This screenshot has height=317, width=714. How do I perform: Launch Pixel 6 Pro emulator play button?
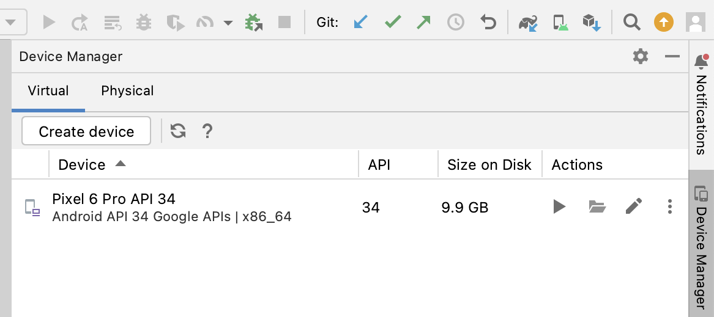559,207
